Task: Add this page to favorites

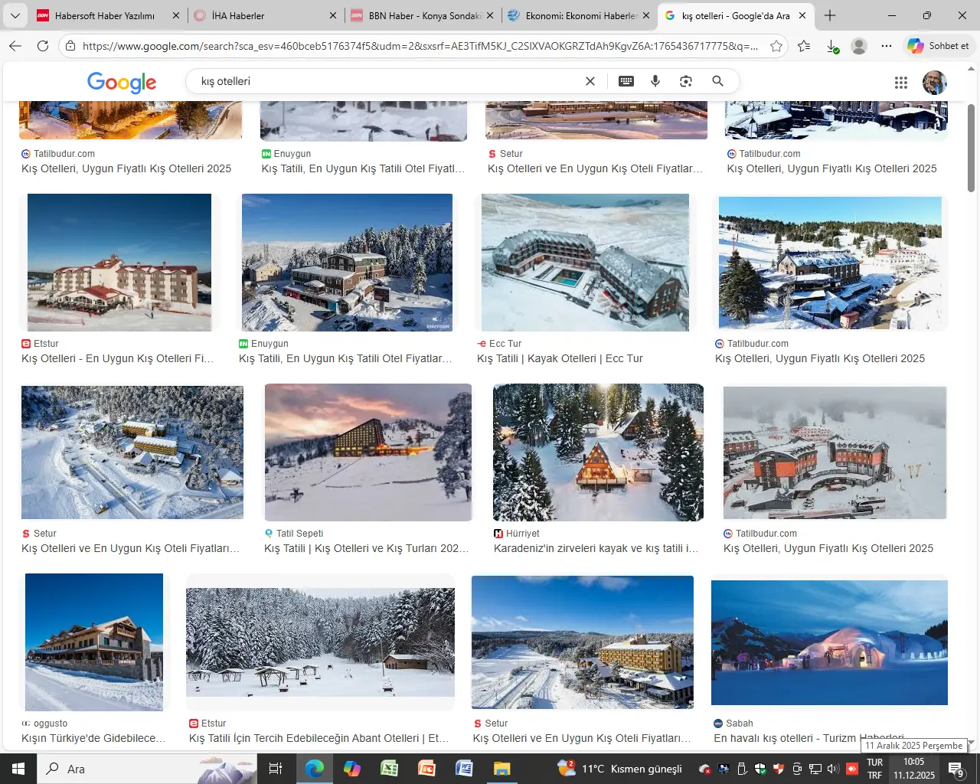Action: 776,46
